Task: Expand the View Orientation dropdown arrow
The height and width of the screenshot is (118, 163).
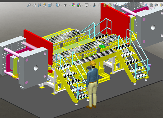Action: (54, 5)
